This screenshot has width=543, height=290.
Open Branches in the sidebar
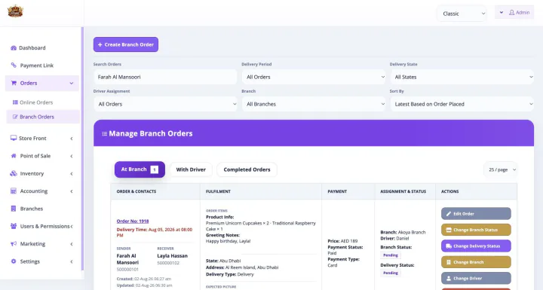pos(31,209)
